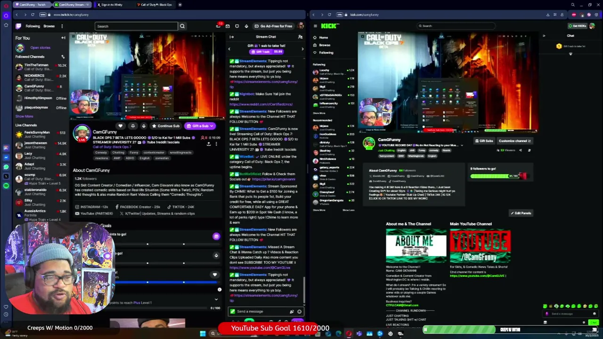
Task: Click the Spotify icon in Opera sidebar
Action: click(6, 186)
